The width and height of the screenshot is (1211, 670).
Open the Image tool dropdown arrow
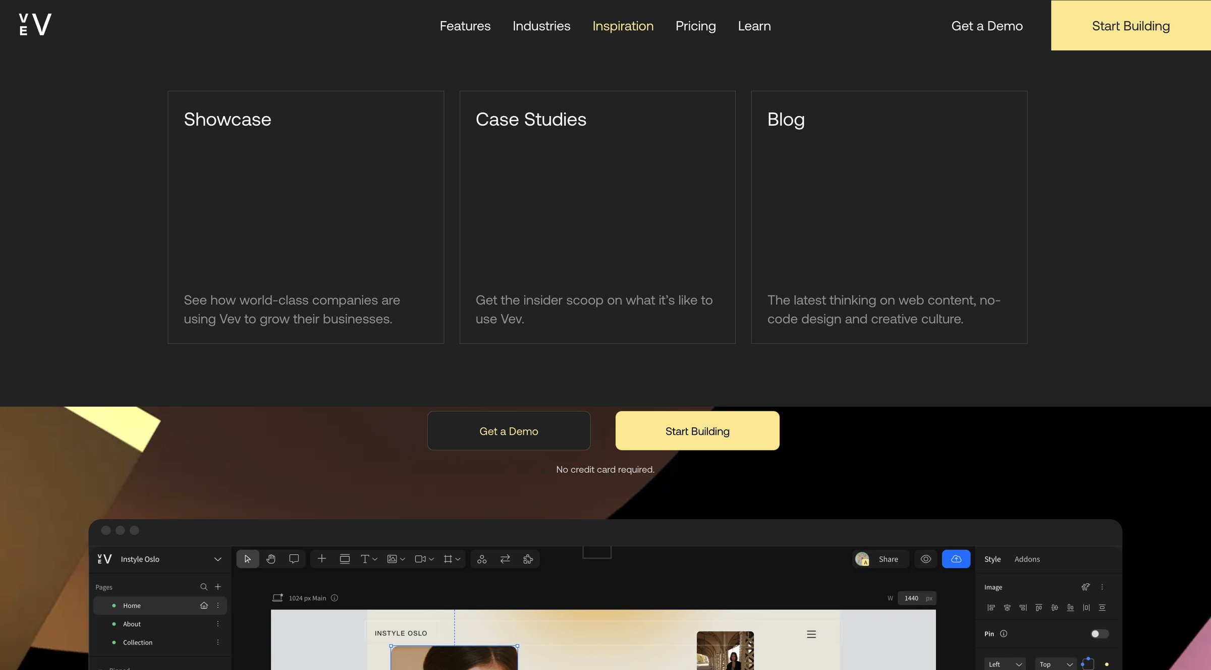pos(403,559)
